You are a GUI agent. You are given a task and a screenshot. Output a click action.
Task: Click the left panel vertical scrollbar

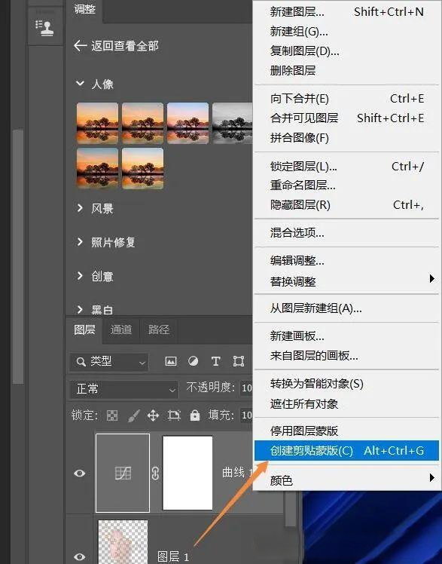(18, 257)
